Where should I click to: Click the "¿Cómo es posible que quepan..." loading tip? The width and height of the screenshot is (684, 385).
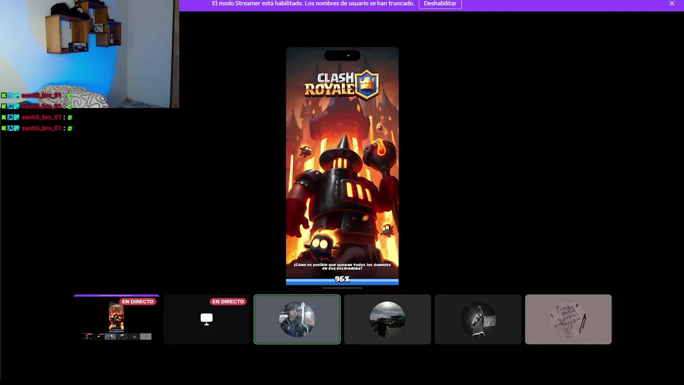coord(342,266)
